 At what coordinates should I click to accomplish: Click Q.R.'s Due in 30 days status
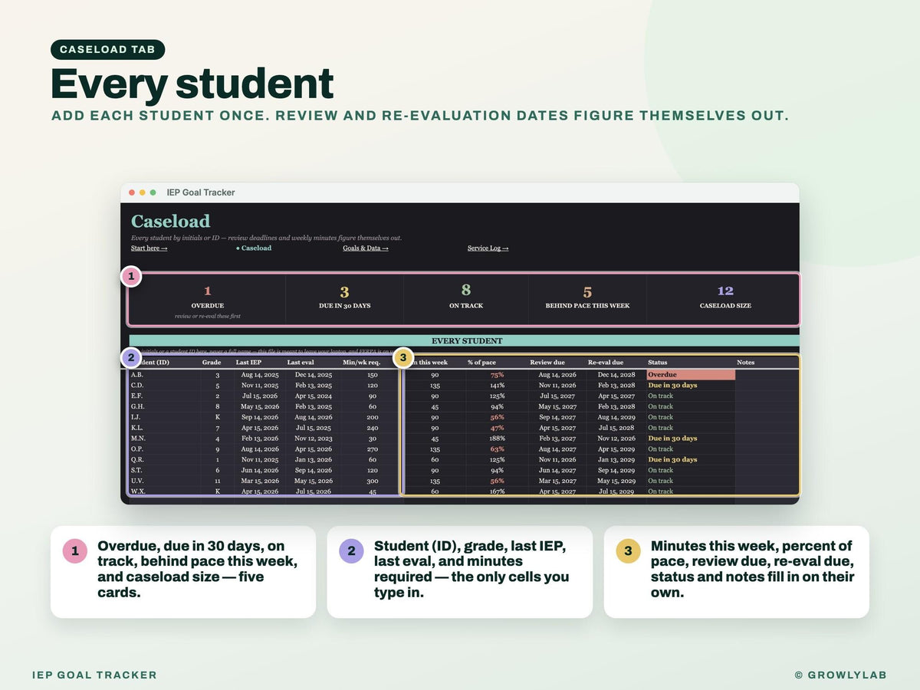tap(672, 460)
